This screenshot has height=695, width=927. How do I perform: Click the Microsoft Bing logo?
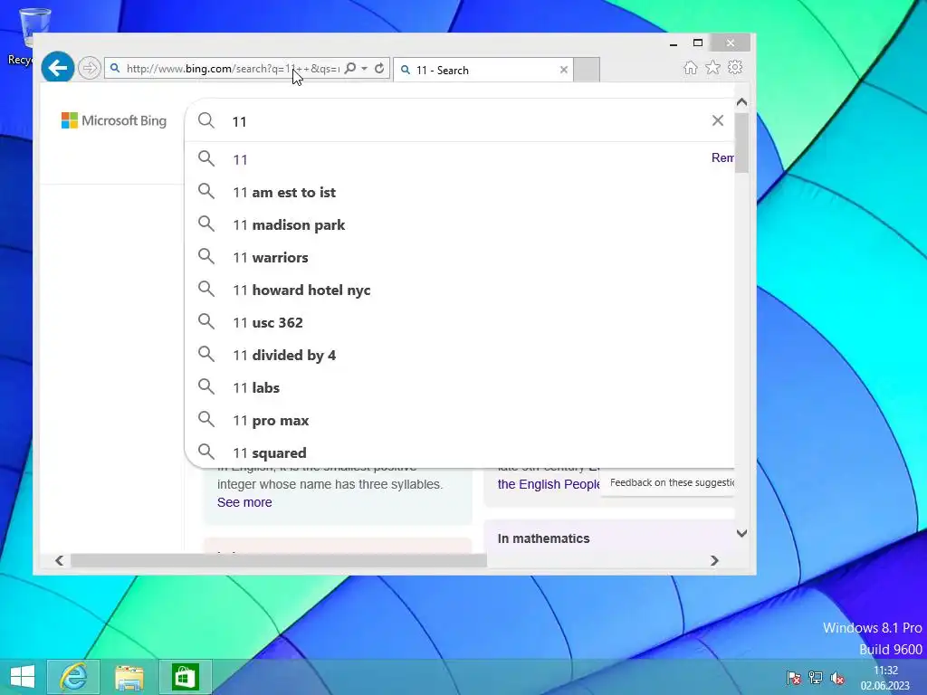pyautogui.click(x=114, y=120)
